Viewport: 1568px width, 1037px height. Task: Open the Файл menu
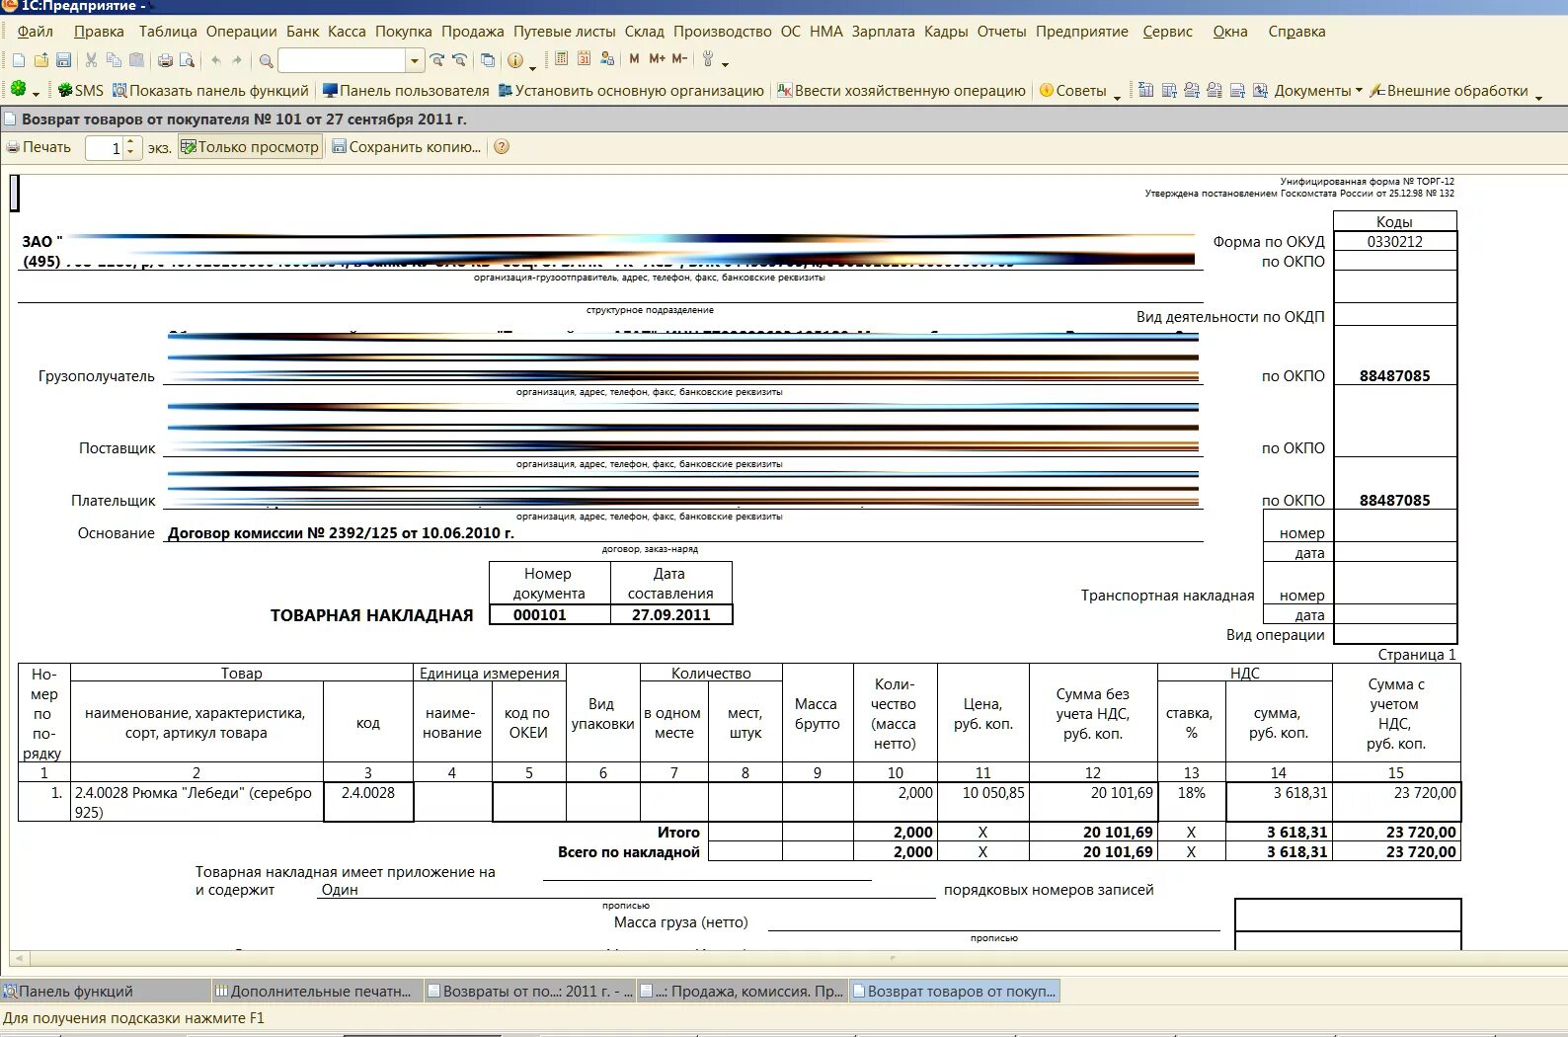(x=36, y=32)
